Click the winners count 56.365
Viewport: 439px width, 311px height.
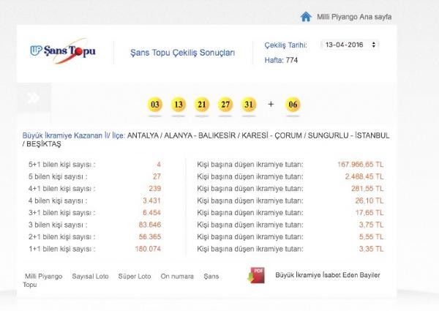click(150, 236)
